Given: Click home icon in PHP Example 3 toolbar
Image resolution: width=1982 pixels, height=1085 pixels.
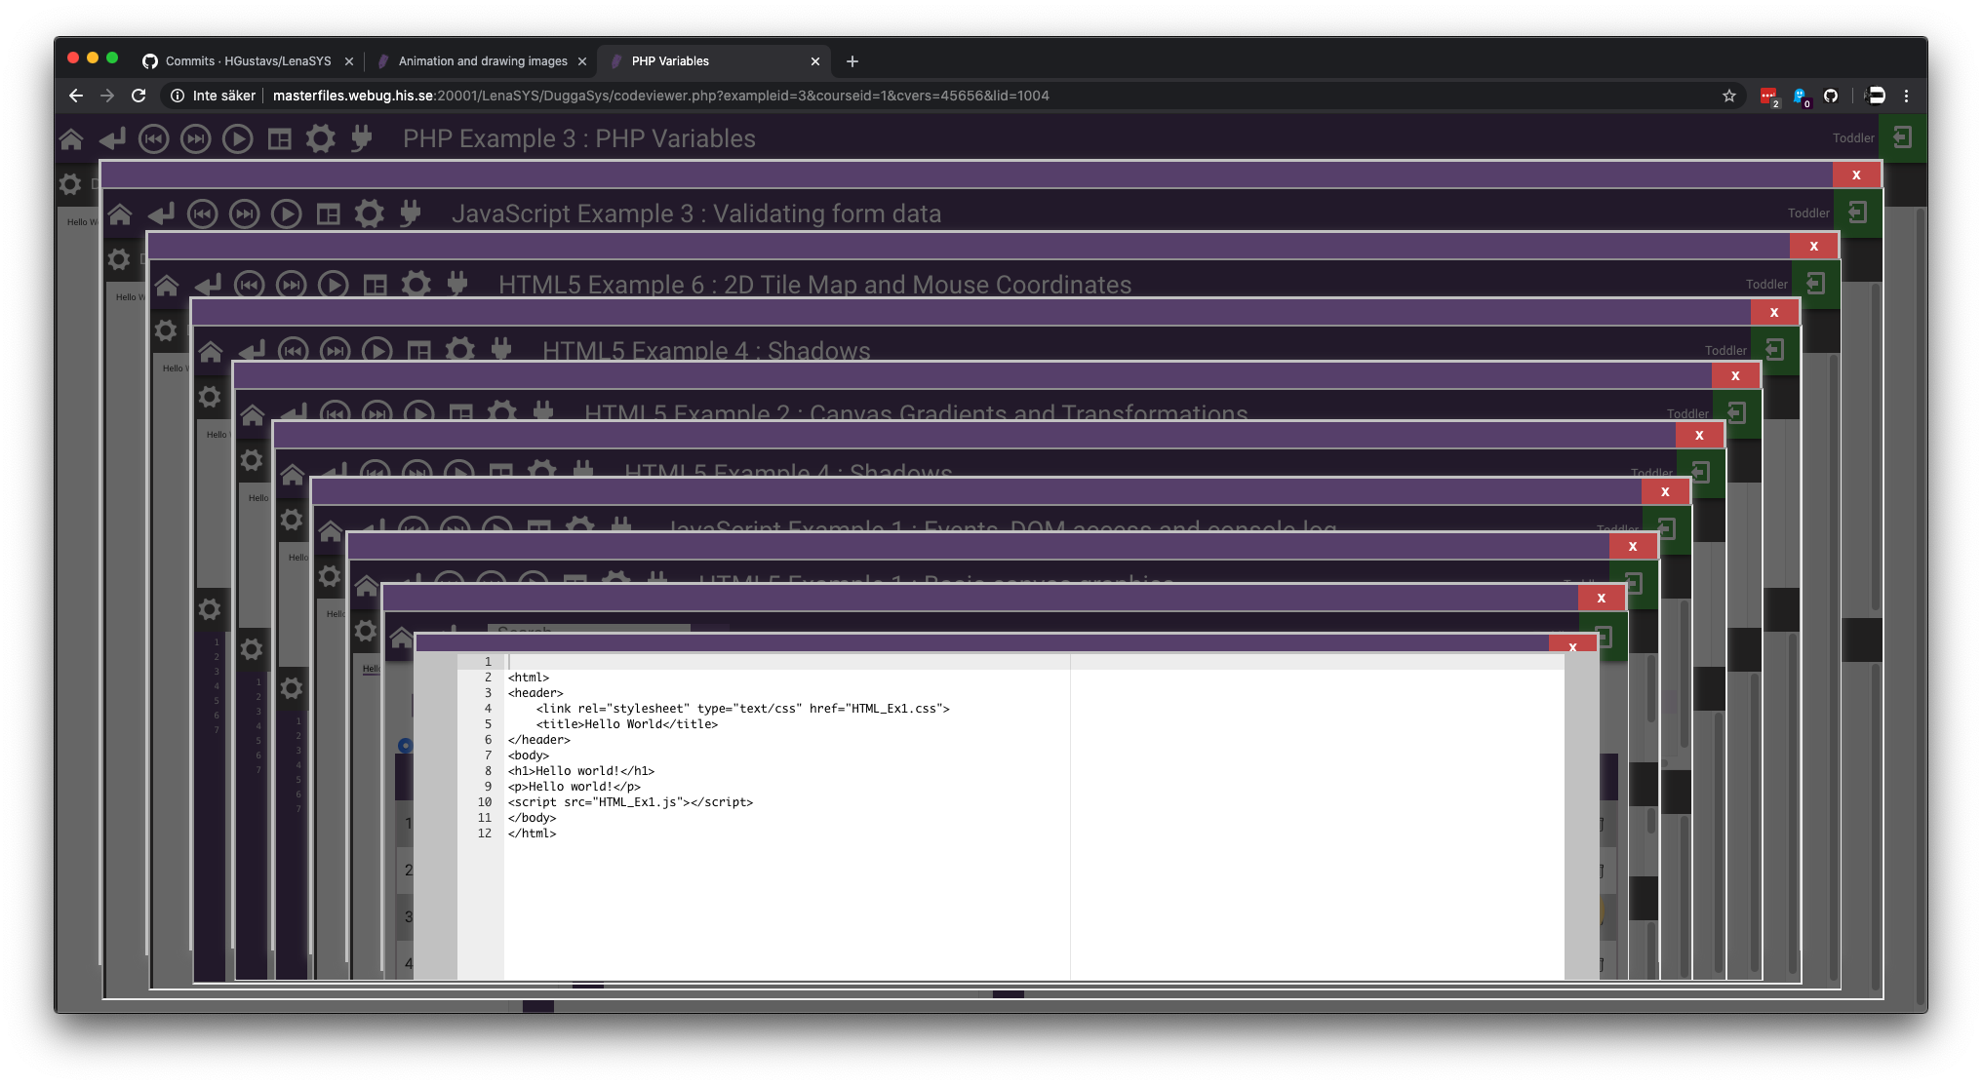Looking at the screenshot, I should point(71,139).
